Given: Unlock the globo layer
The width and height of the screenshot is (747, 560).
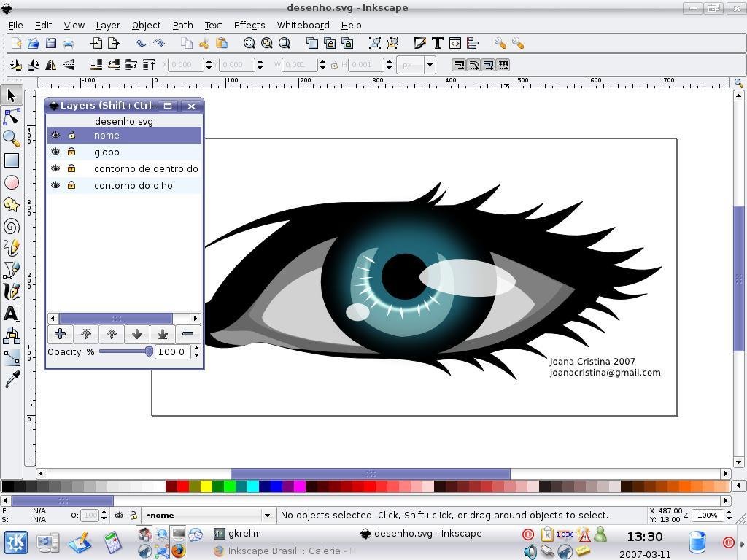Looking at the screenshot, I should pyautogui.click(x=71, y=152).
